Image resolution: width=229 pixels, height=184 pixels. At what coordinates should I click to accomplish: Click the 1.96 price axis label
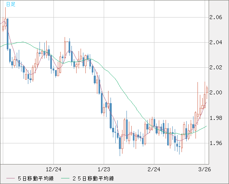point(216,143)
